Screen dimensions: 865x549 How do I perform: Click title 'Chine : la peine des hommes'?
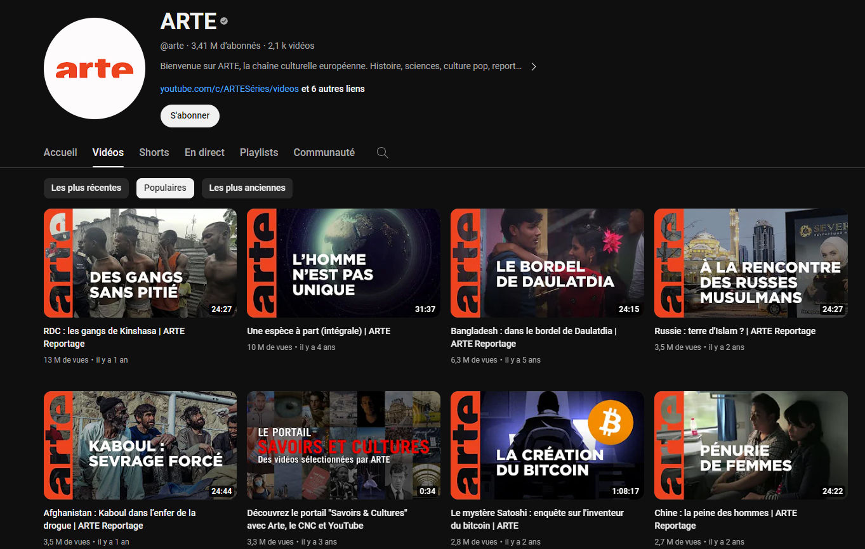(x=725, y=519)
